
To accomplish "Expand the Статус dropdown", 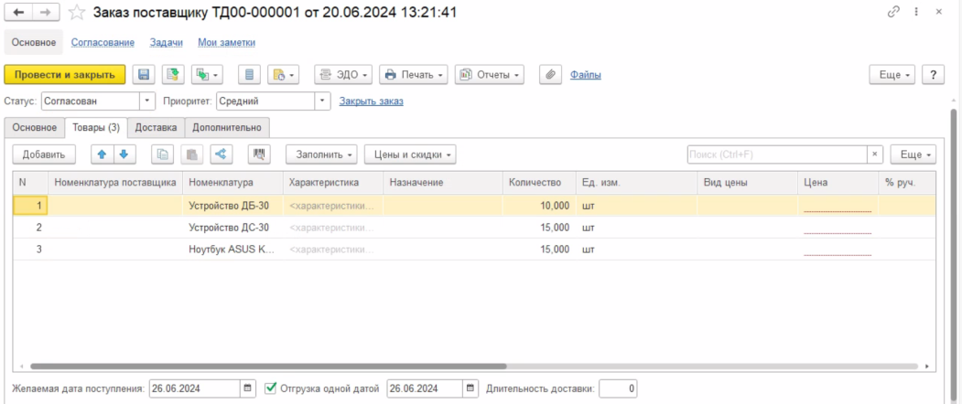I will [x=147, y=101].
